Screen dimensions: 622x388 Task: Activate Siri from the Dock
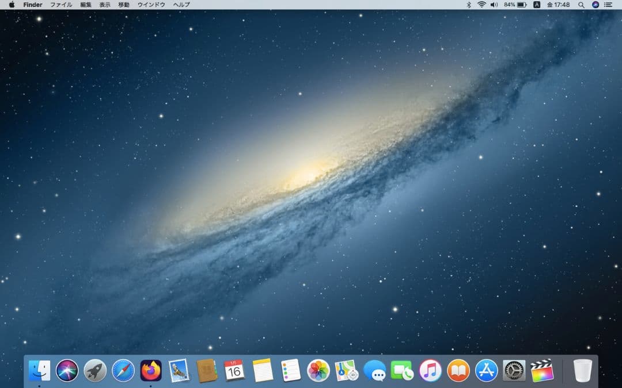tap(67, 371)
